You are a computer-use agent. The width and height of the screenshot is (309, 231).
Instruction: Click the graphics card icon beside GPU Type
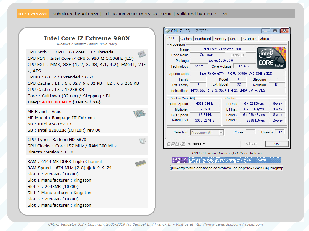(x=143, y=141)
